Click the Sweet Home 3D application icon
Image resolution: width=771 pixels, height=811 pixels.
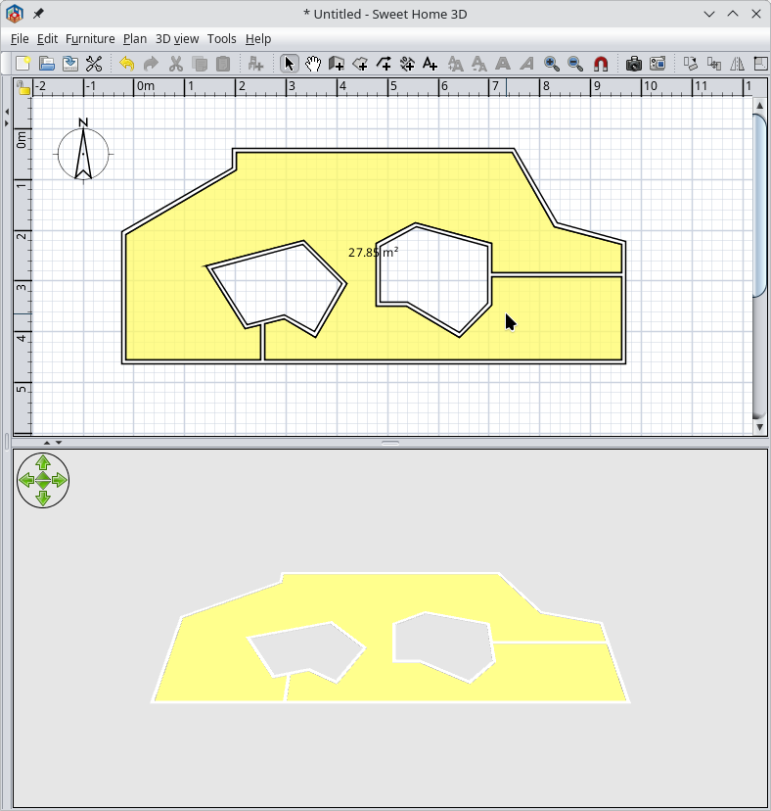coord(15,14)
